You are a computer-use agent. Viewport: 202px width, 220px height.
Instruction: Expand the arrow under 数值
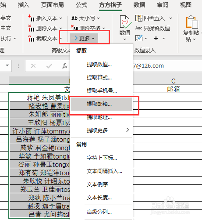tap(124, 39)
